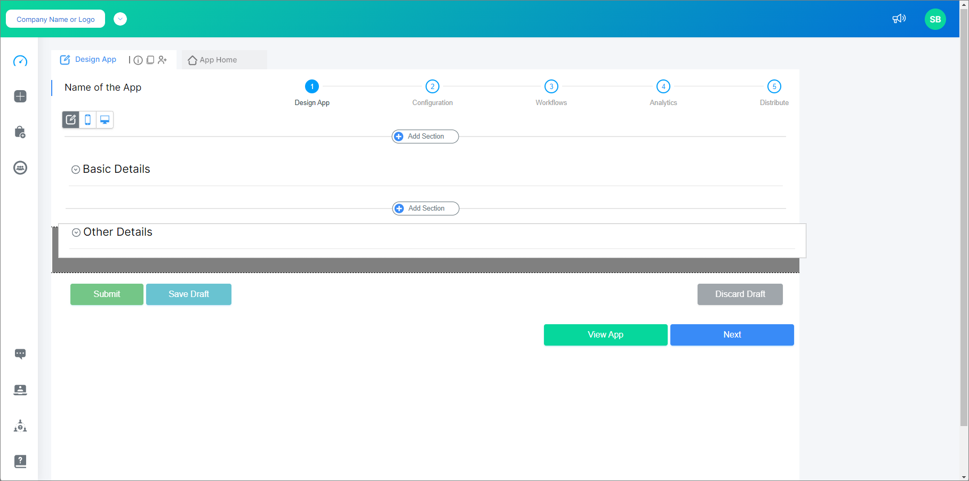
Task: Click the duplicate app icon in the toolbar
Action: (x=150, y=60)
